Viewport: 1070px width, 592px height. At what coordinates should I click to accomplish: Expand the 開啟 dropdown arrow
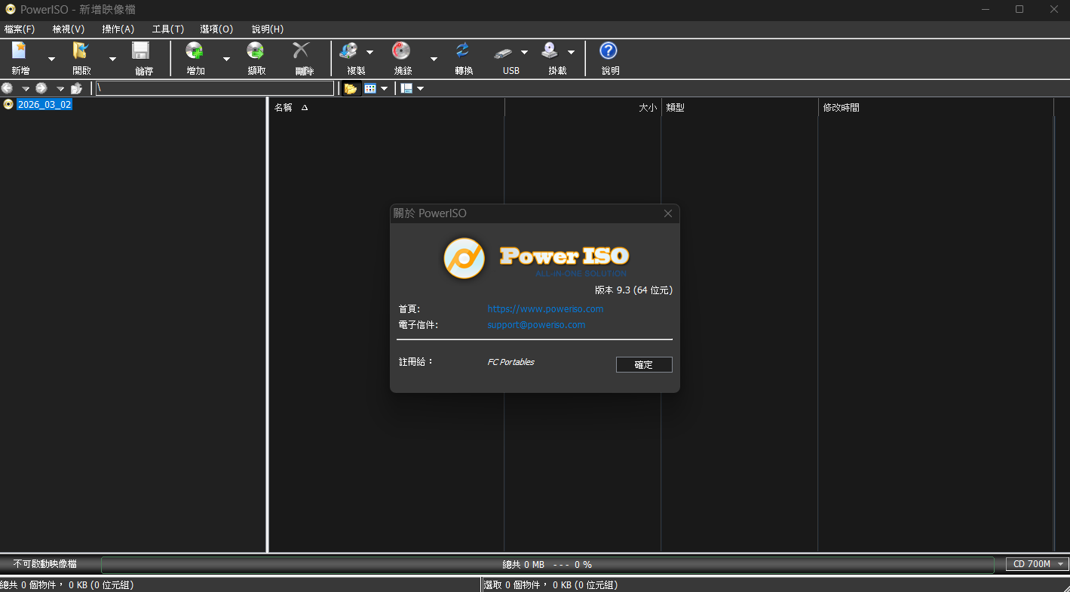112,59
